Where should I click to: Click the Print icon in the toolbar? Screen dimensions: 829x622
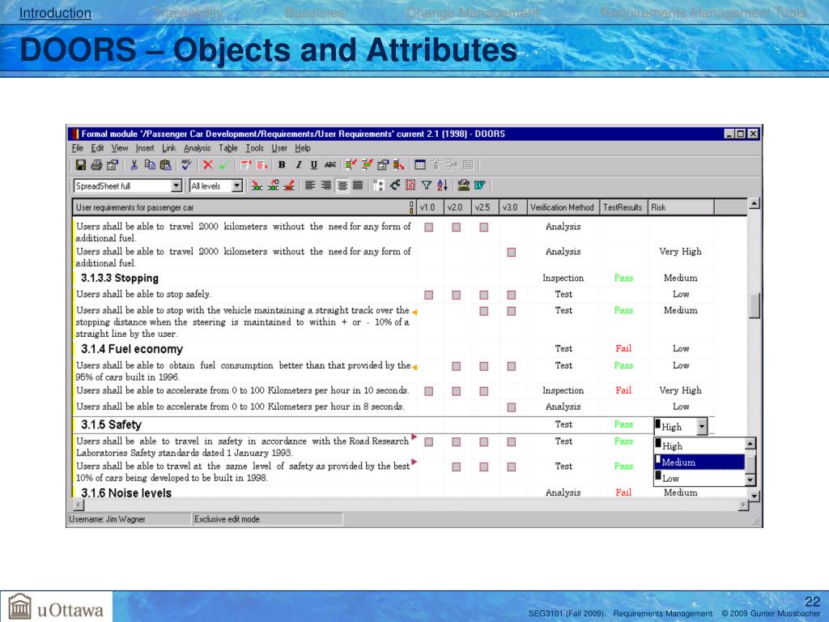pos(97,165)
